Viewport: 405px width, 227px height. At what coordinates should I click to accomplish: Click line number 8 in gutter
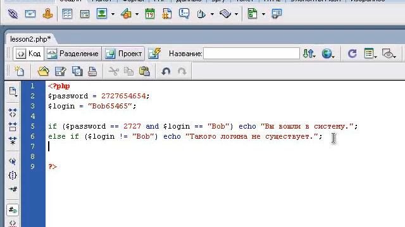click(32, 156)
